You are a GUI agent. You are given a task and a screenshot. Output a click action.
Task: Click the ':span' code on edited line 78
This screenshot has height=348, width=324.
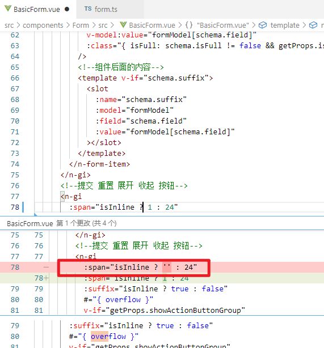(x=123, y=207)
